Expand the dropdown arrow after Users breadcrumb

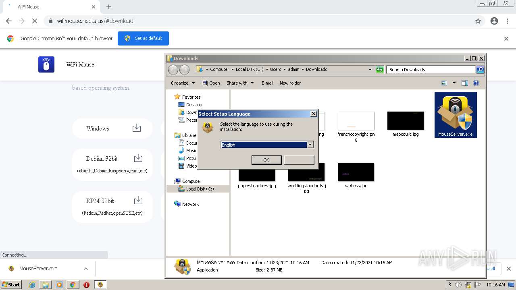tap(285, 69)
